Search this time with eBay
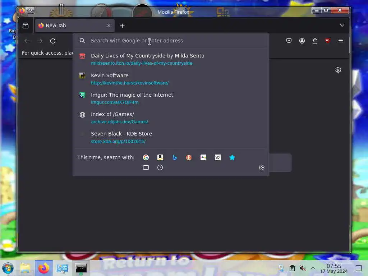This screenshot has height=276, width=368. tap(203, 157)
